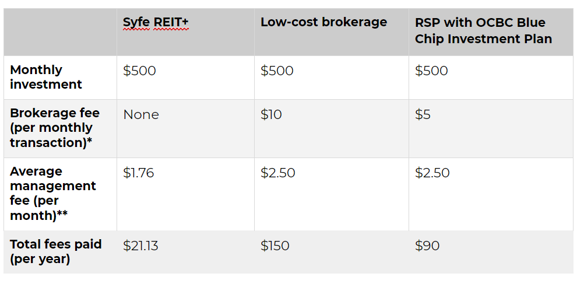The width and height of the screenshot is (584, 287).
Task: Click the Total fees paid row label
Action: tap(61, 252)
